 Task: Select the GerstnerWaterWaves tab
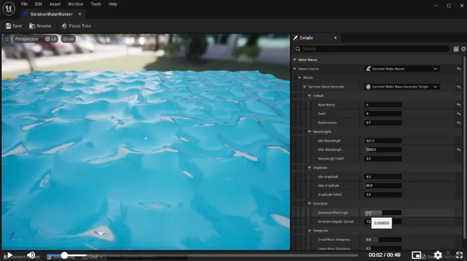(x=51, y=14)
